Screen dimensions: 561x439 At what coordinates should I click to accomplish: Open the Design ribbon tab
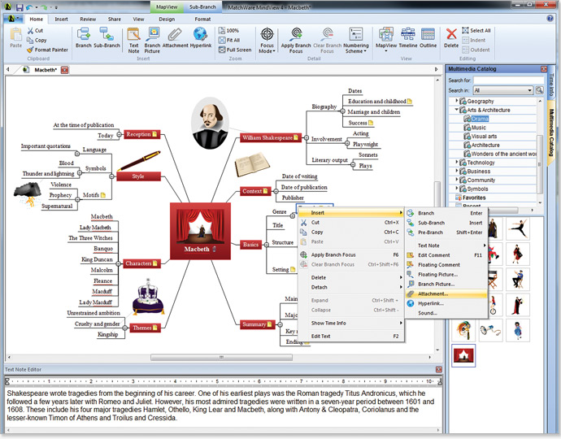tap(167, 19)
